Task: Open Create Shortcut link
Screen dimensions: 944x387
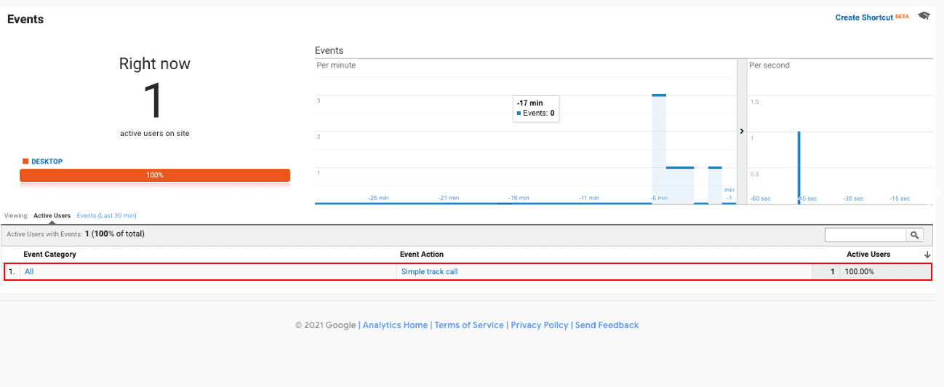Action: coord(864,17)
